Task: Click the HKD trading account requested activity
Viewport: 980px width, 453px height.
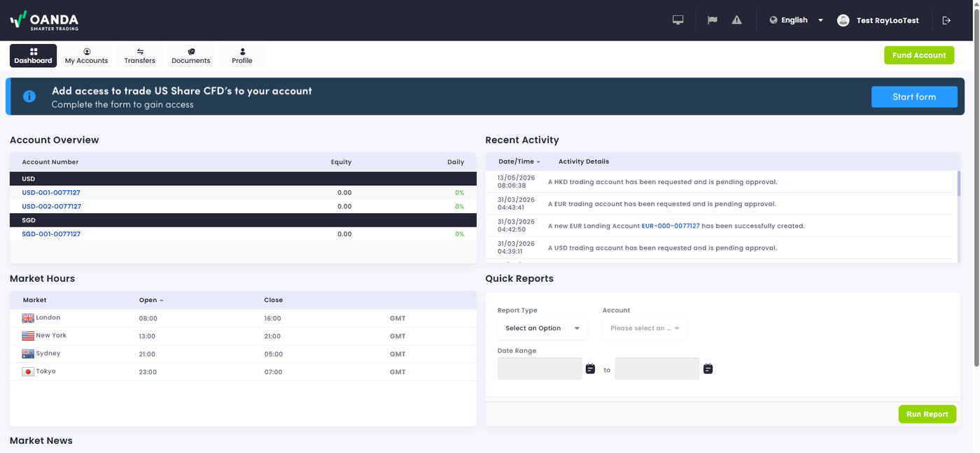Action: pyautogui.click(x=662, y=182)
